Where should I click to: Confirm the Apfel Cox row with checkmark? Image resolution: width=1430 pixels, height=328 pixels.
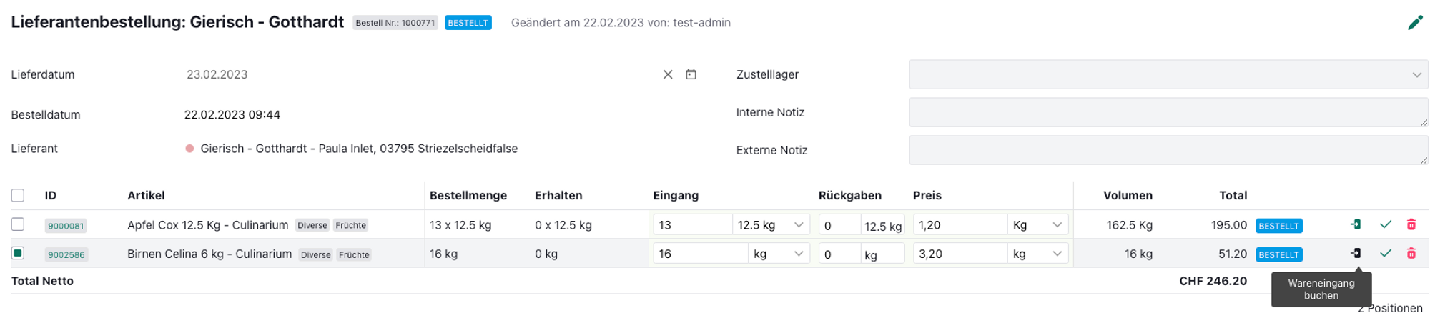click(x=1385, y=224)
